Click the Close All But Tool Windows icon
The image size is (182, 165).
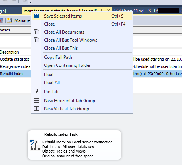[36, 40]
